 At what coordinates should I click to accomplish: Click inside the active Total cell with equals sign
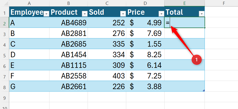coord(185,22)
